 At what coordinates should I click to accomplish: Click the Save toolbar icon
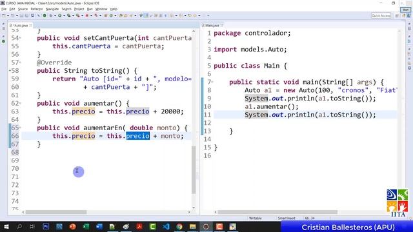[x=21, y=15]
